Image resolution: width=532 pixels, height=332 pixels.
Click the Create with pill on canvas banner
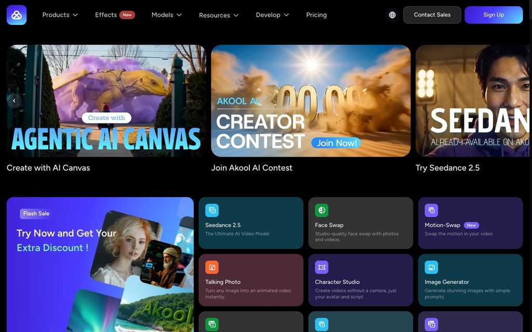point(107,118)
